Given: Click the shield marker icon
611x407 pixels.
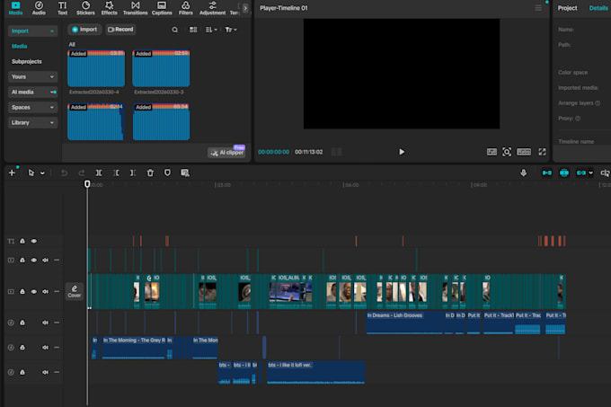Looking at the screenshot, I should 167,173.
